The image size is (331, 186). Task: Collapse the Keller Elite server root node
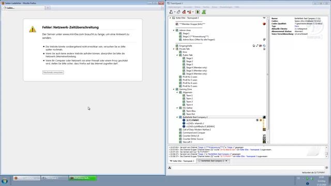click(x=170, y=18)
